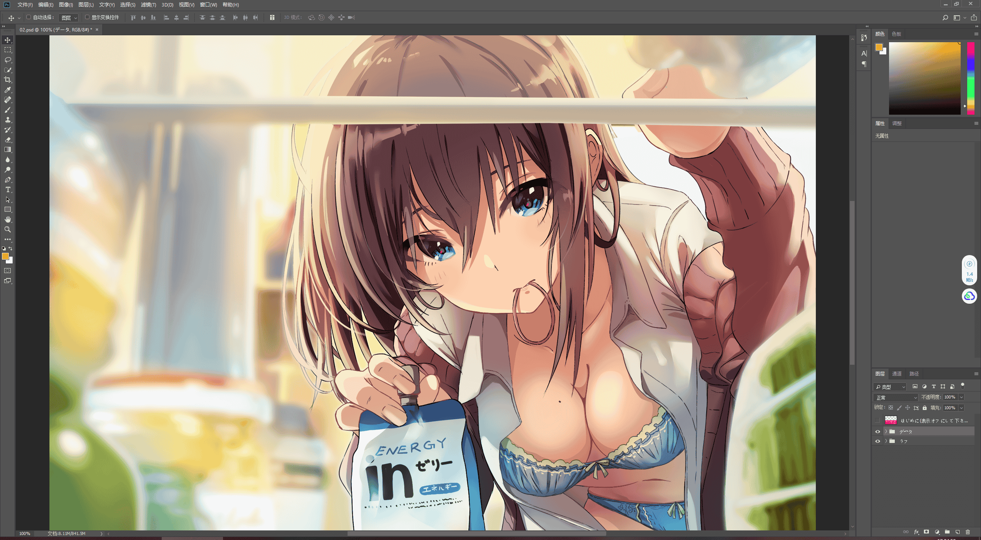The width and height of the screenshot is (981, 540).
Task: Click the hue spectrum slider bar
Action: (970, 78)
